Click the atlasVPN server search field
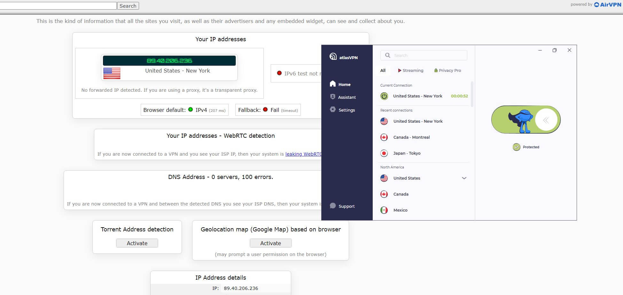Screen dimensions: 623x295 (424, 55)
